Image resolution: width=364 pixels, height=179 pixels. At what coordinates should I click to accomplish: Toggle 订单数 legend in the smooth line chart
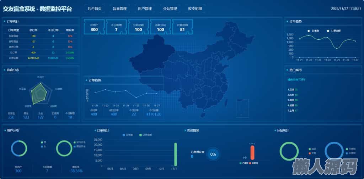(x=314, y=31)
